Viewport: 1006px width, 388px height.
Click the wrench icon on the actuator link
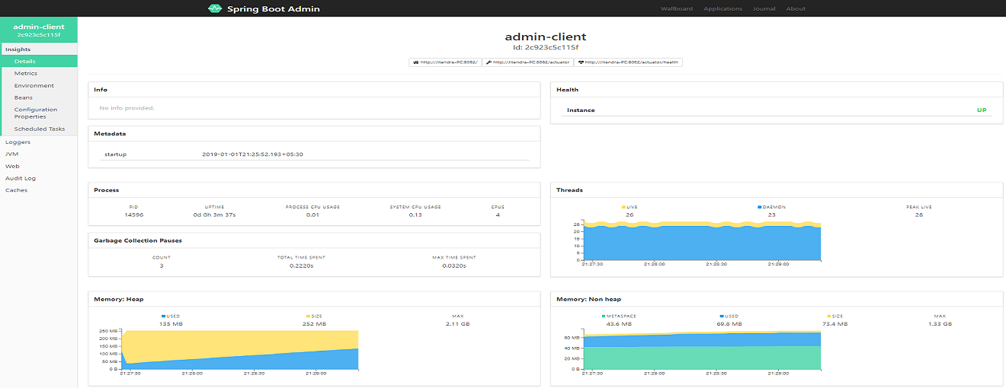click(488, 62)
